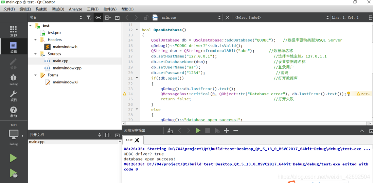Fold the if block at line 21
This screenshot has width=373, height=183.
tap(137, 78)
